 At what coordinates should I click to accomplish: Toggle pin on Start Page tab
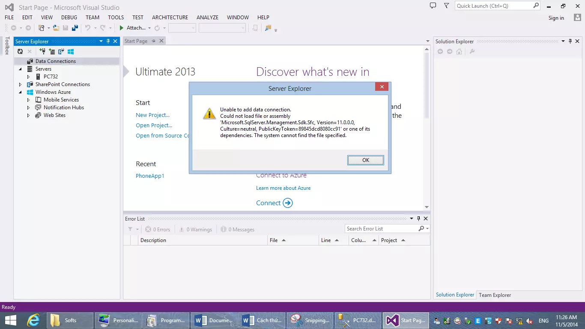click(x=154, y=41)
